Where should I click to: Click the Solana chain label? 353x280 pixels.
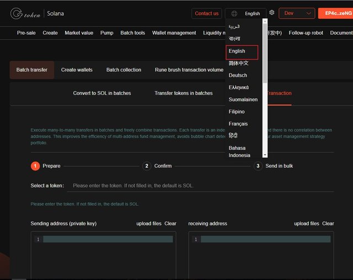pos(55,13)
